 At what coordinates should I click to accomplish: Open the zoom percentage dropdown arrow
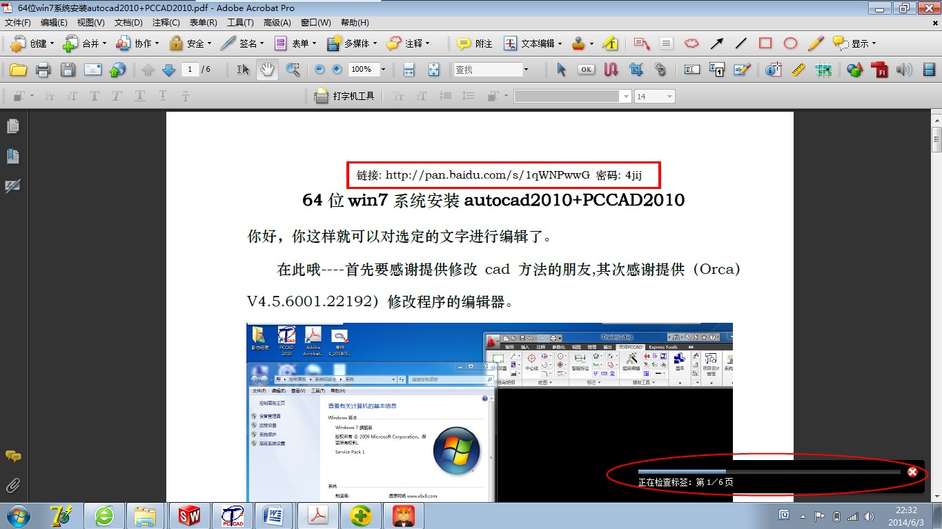383,70
